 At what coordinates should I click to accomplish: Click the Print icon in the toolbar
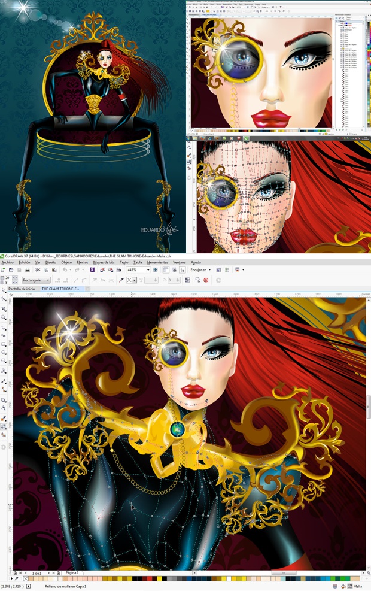27,270
